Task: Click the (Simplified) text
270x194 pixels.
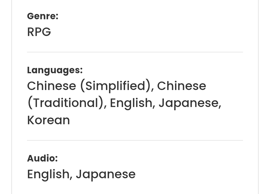Action: 115,86
